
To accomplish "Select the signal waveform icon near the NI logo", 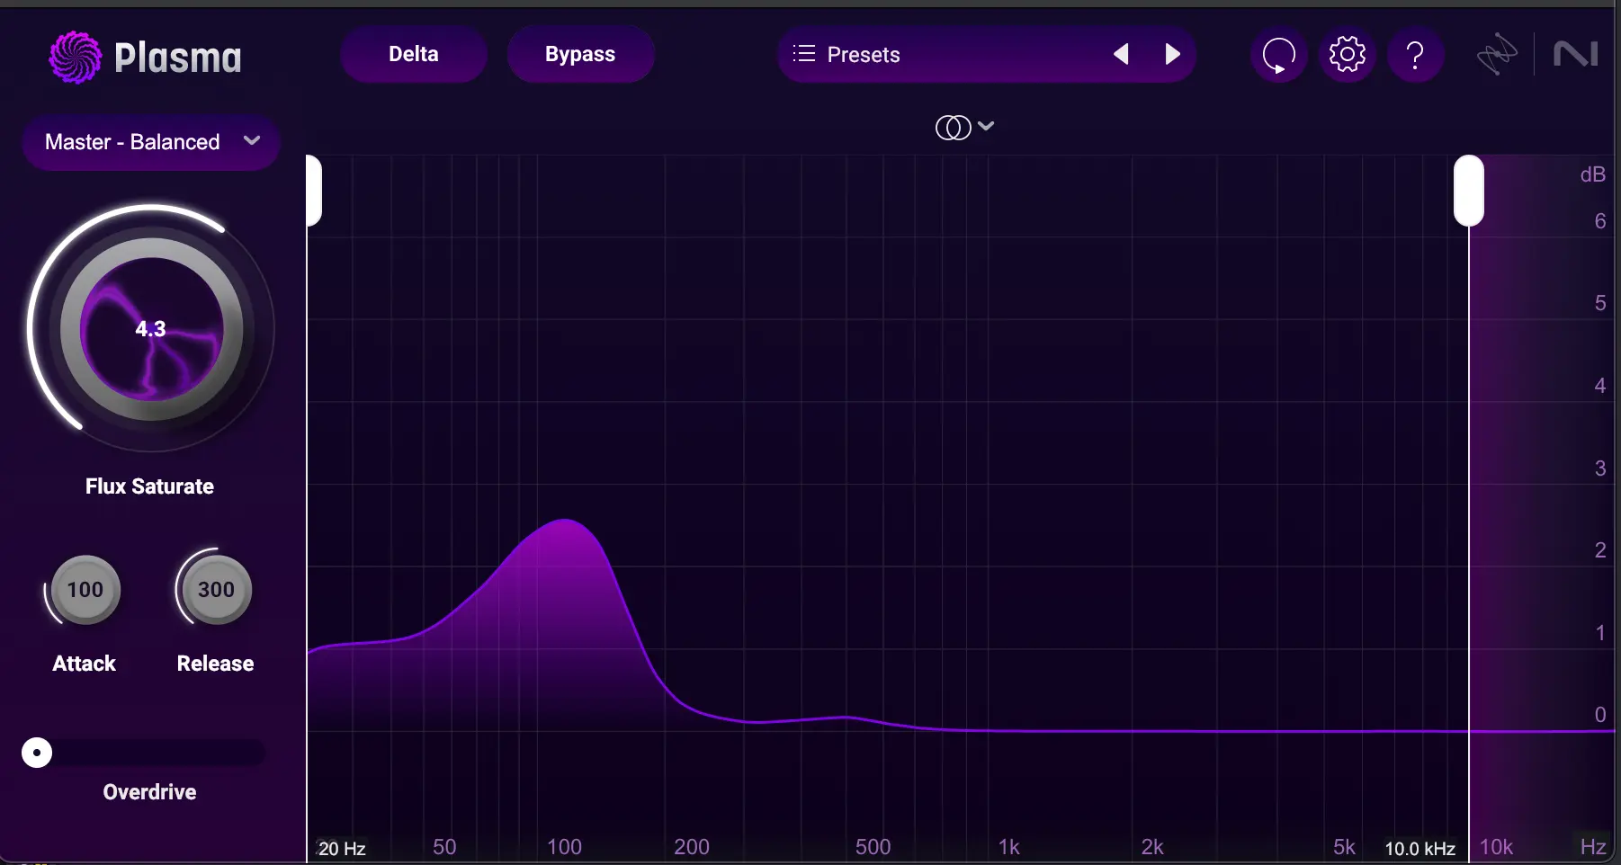I will pos(1496,53).
